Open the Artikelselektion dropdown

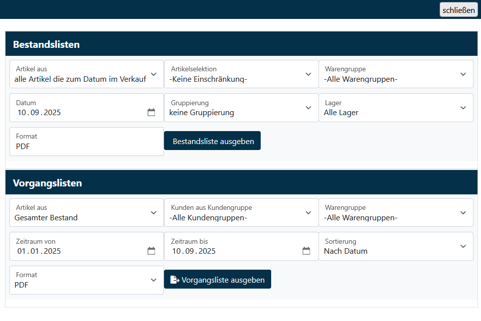[x=241, y=74]
